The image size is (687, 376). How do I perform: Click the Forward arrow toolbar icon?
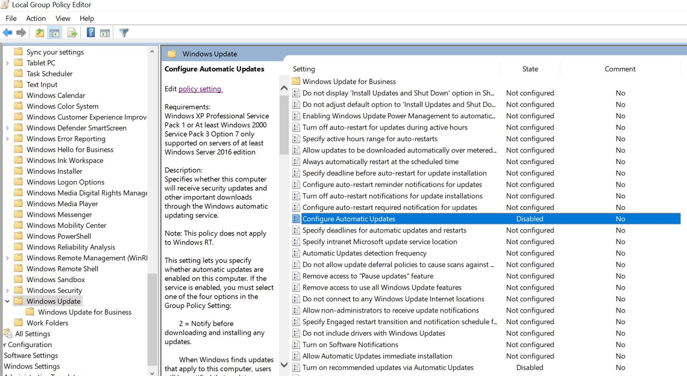[x=21, y=33]
